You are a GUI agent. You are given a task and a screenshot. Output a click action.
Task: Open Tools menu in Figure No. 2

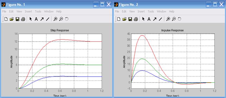[x=151, y=11]
